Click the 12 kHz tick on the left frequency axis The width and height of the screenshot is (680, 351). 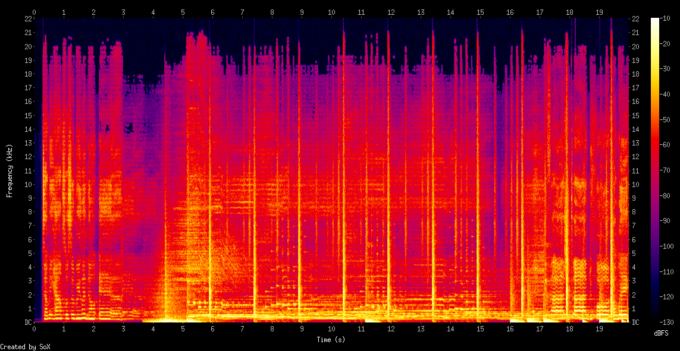28,157
